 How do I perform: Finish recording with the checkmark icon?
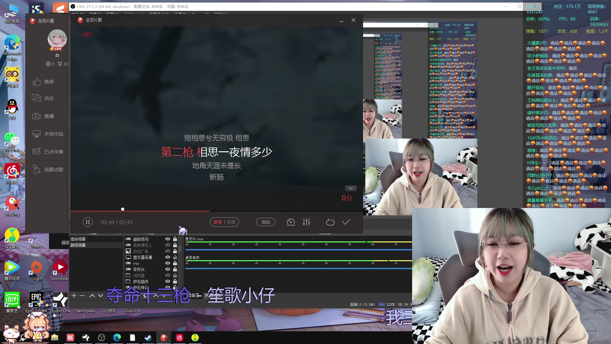tap(346, 222)
